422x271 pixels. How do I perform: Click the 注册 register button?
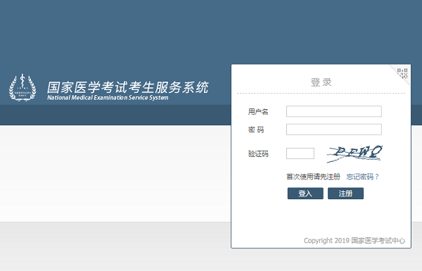point(345,194)
